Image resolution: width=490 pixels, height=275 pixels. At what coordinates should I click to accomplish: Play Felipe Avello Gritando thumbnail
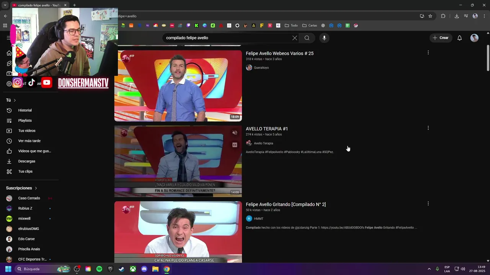[178, 232]
